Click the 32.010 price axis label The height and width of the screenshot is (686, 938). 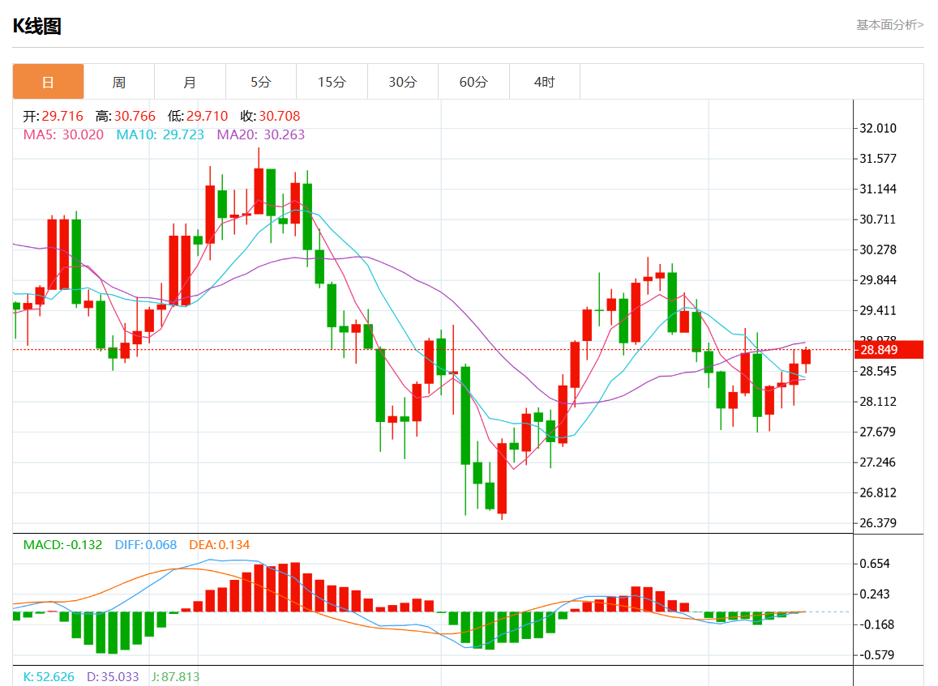click(877, 128)
